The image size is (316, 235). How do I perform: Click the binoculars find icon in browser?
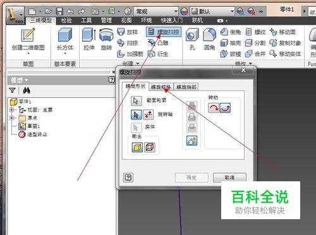[x=27, y=90]
